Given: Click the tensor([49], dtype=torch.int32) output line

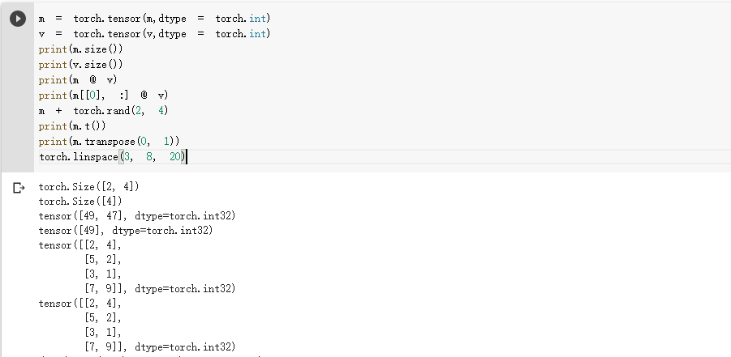Looking at the screenshot, I should click(125, 231).
